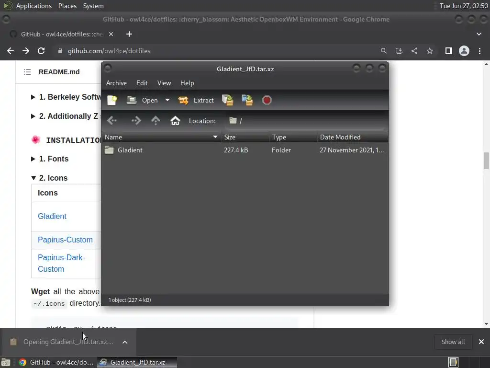490x368 pixels.
Task: Open Chrome profile avatar
Action: (x=464, y=51)
